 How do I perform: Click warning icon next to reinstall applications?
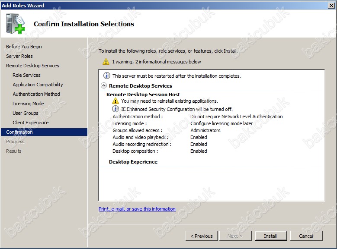coord(116,101)
